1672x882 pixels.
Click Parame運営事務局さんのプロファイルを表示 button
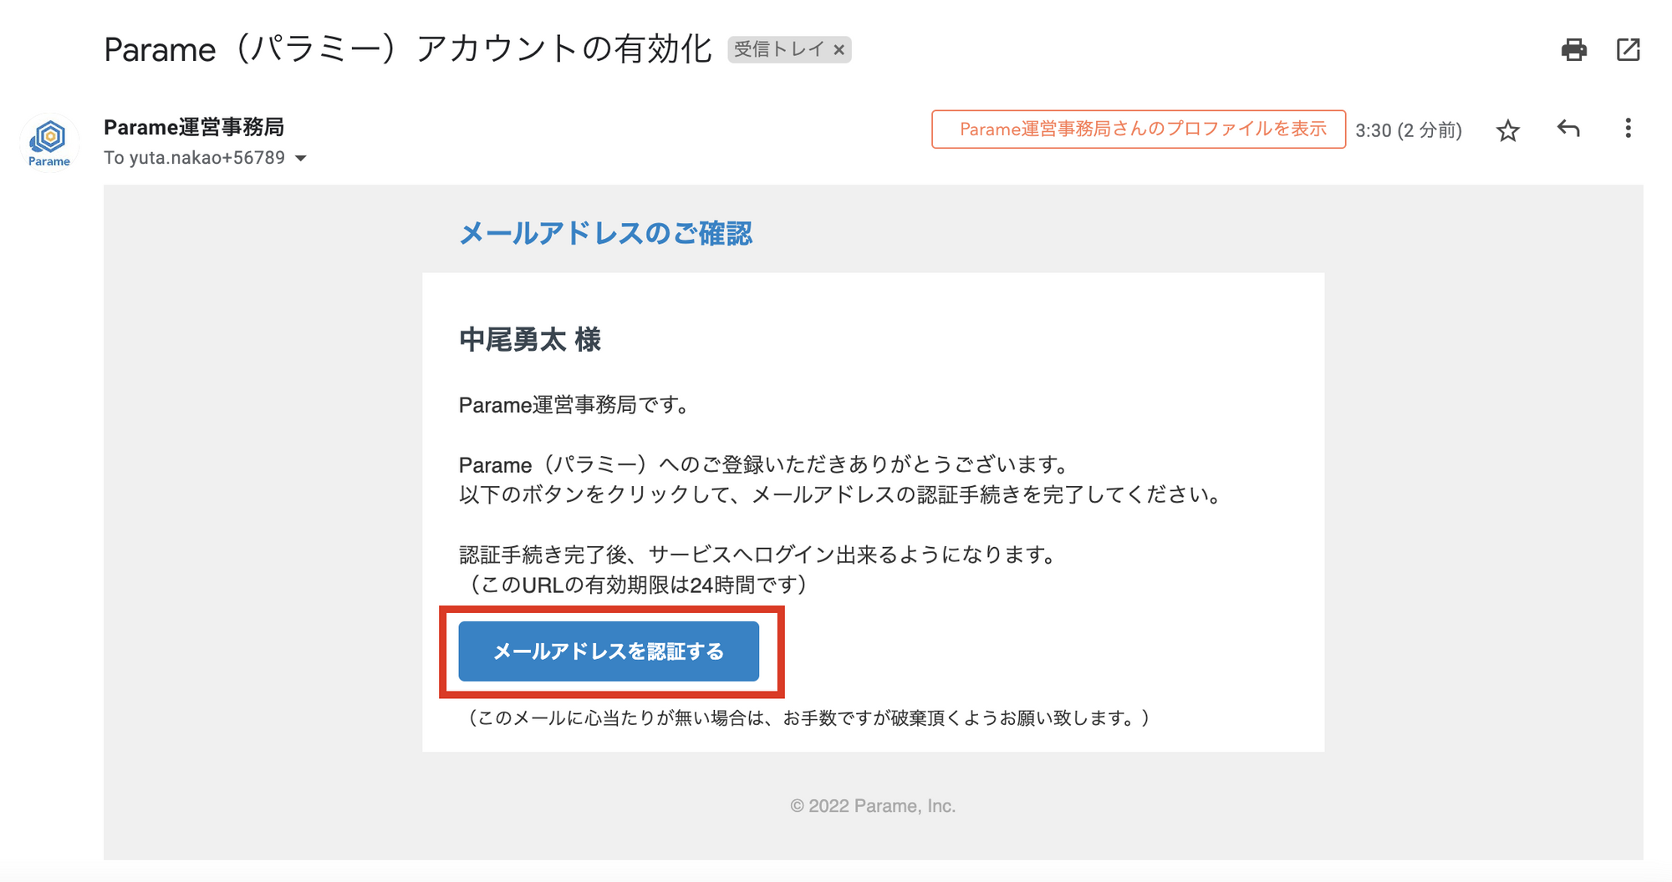(x=1139, y=129)
